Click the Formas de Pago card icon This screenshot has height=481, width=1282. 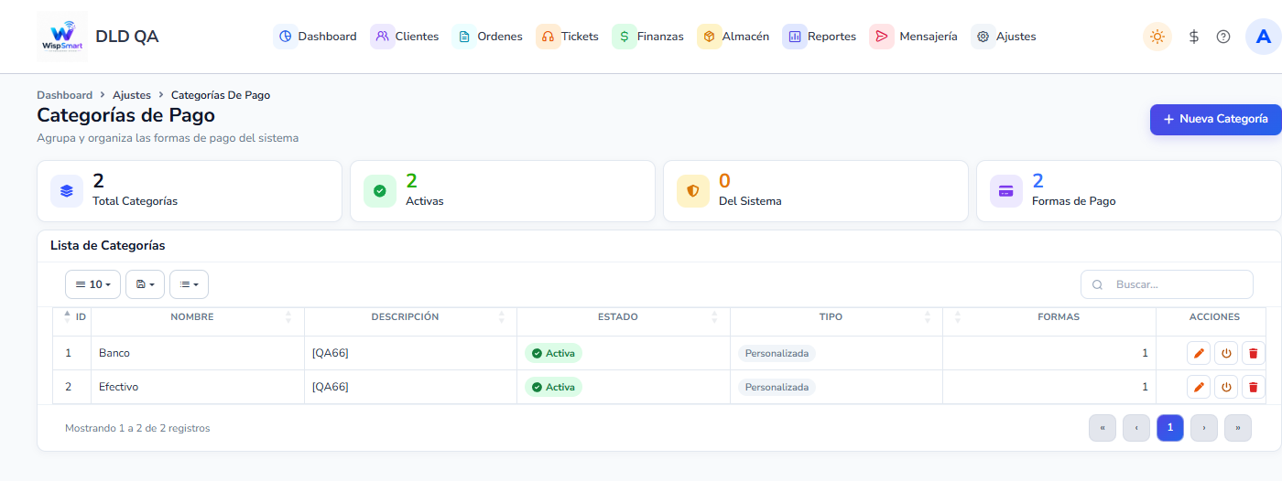point(1006,191)
